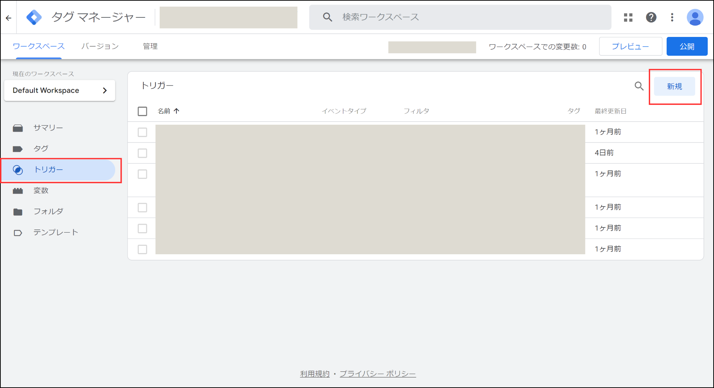Click the フォルダ sidebar icon
This screenshot has height=388, width=714.
tap(18, 212)
